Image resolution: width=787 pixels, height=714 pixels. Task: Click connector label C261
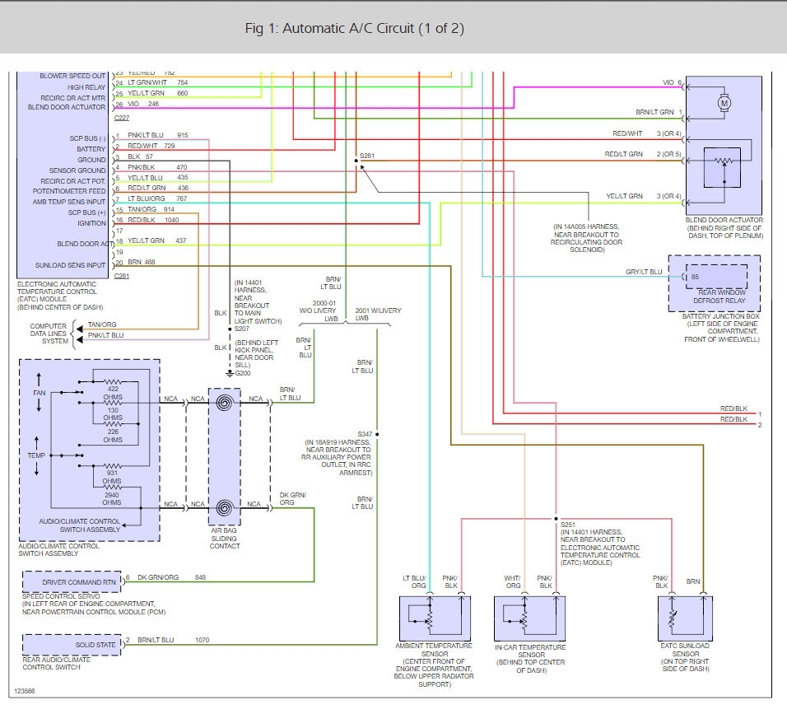122,276
